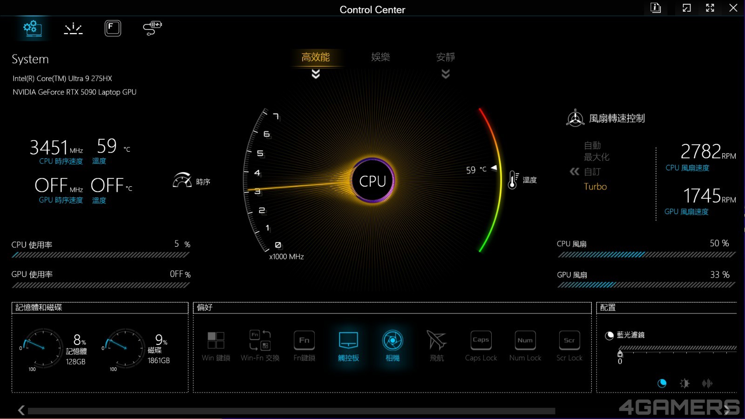
Task: Toggle the touchpad (觸控板) switch
Action: click(x=348, y=341)
